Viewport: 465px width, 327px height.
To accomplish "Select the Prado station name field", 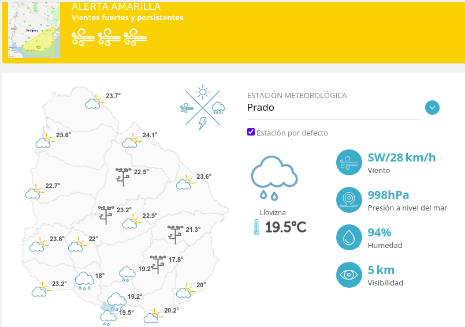I will coord(334,107).
